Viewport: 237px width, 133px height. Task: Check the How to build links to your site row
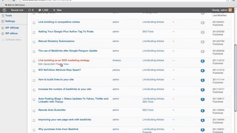[x=34, y=81]
